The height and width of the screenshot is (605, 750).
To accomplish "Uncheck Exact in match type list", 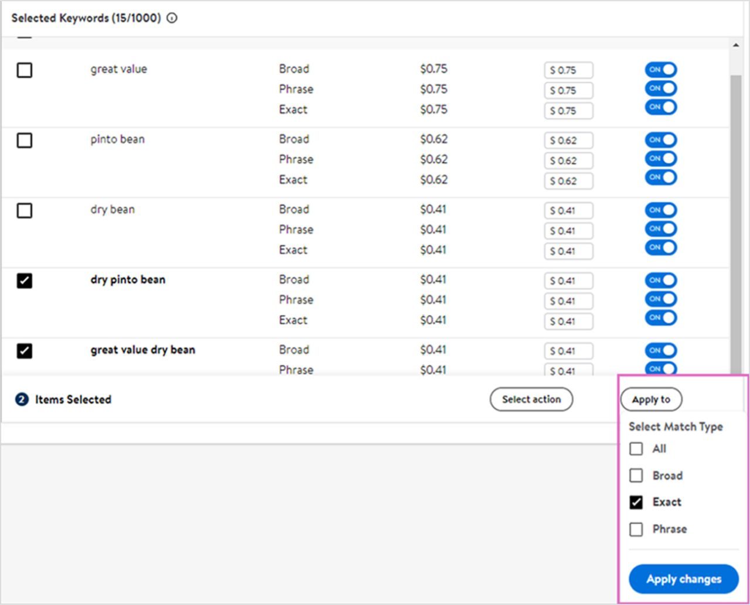I will click(x=636, y=503).
